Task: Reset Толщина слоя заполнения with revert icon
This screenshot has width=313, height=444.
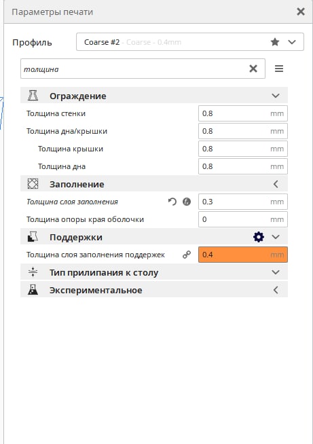Action: click(x=172, y=202)
